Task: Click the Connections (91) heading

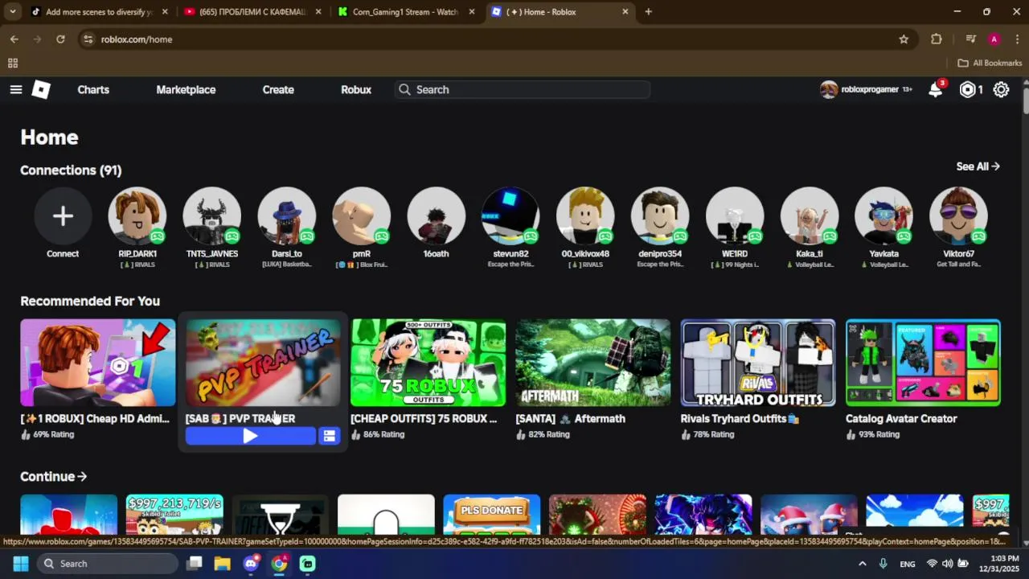Action: (x=71, y=170)
